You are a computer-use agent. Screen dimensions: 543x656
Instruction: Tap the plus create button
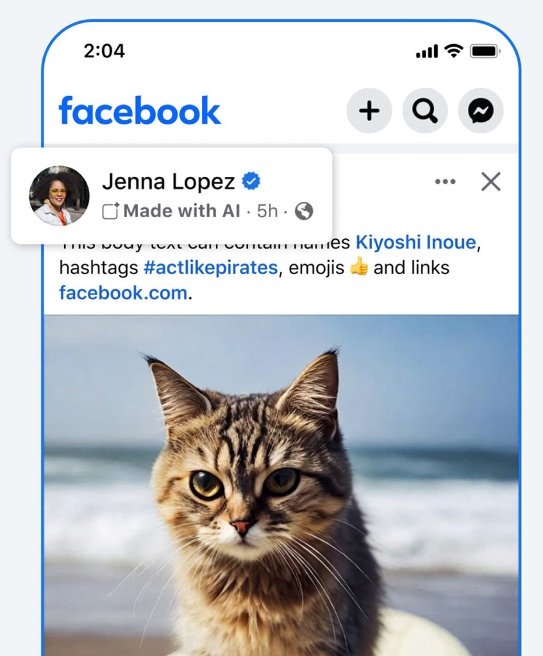369,111
